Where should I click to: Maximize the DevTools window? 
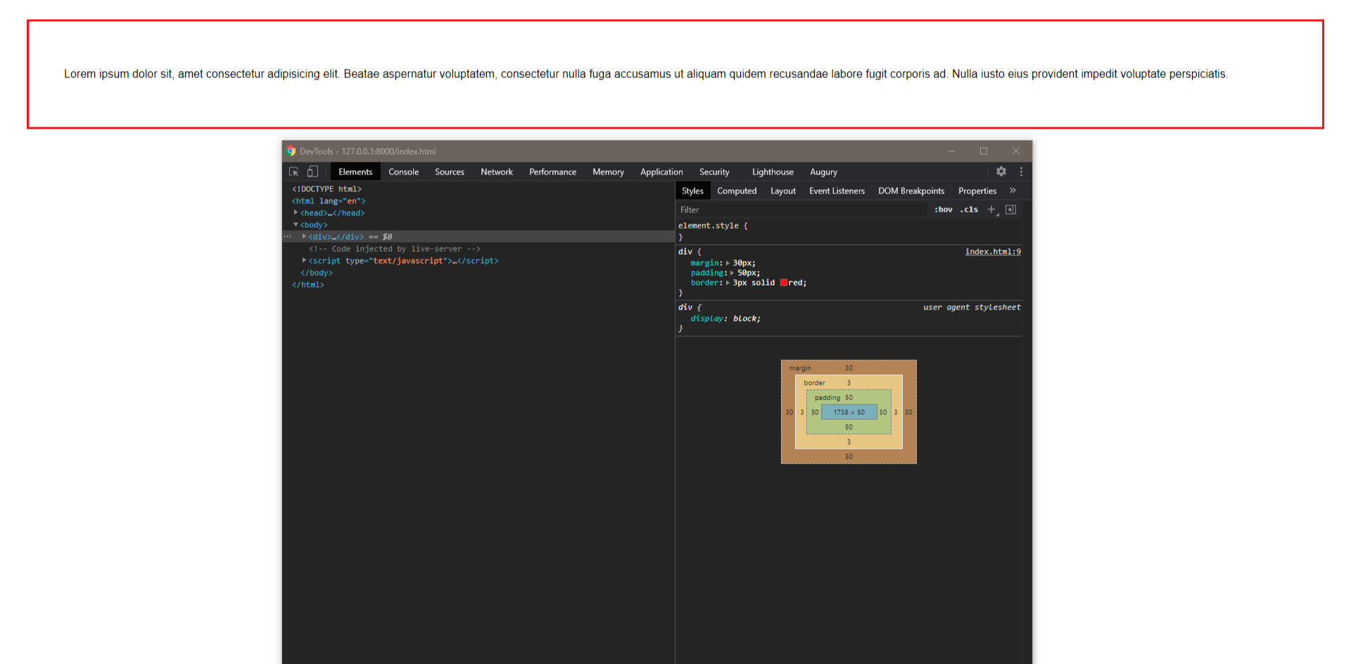coord(984,151)
